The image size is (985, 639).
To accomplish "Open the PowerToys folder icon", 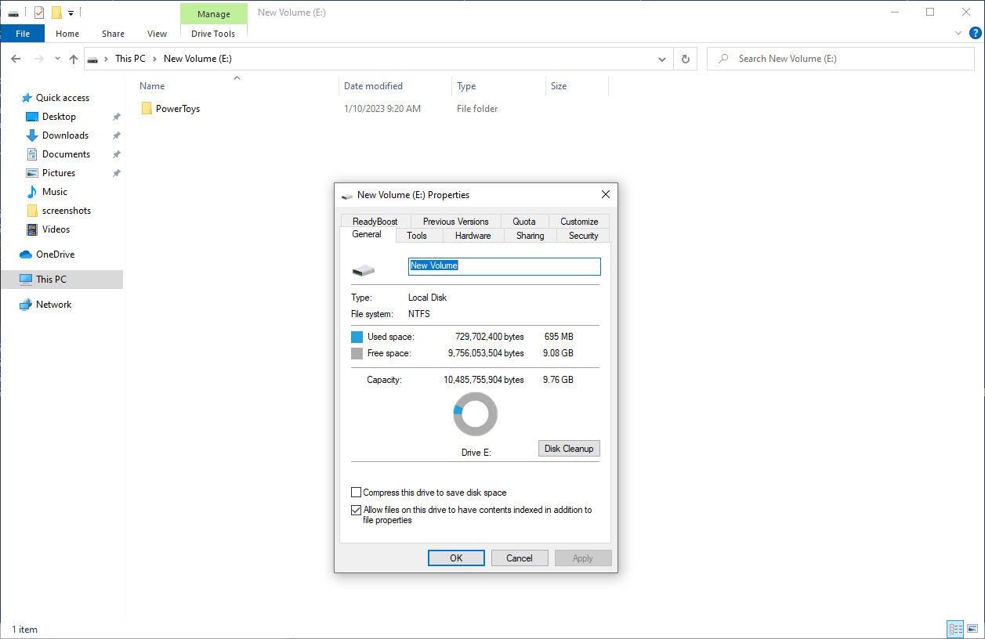I will tap(147, 109).
